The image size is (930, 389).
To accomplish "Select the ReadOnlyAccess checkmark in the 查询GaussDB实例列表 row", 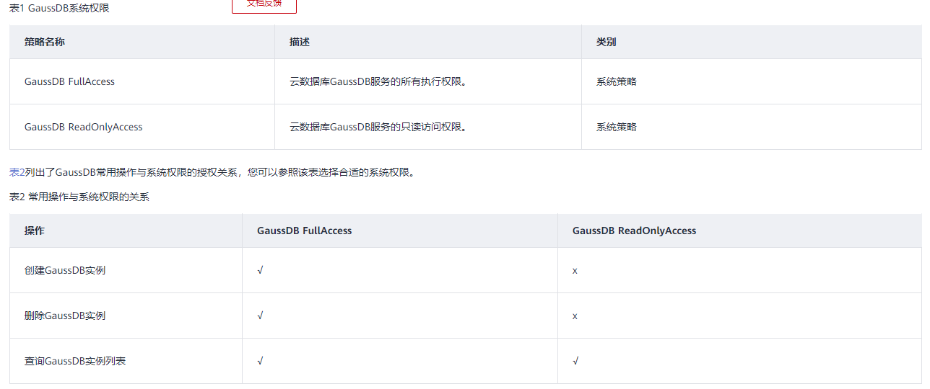I will click(x=575, y=361).
